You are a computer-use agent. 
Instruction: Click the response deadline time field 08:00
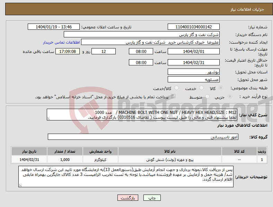[x=141, y=52]
